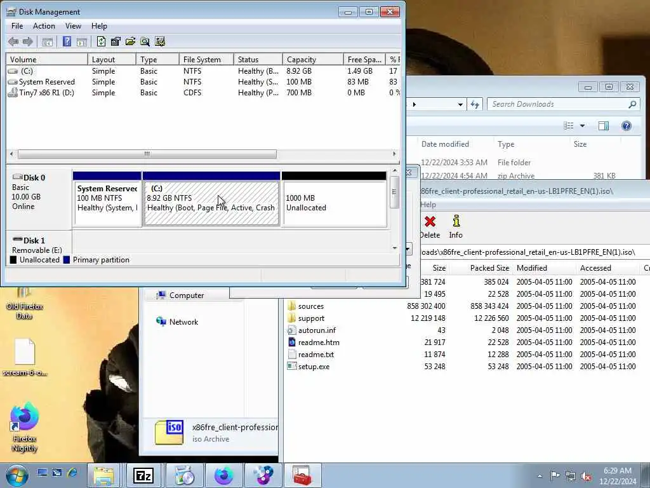Open the Firefox Nightly desktop shortcut
Screen dimensions: 650x488
point(25,428)
